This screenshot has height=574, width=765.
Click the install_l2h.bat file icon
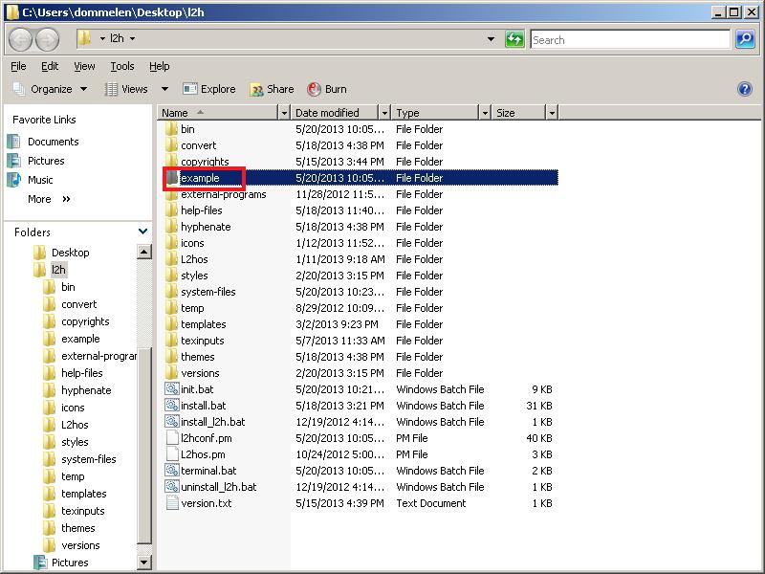[172, 422]
